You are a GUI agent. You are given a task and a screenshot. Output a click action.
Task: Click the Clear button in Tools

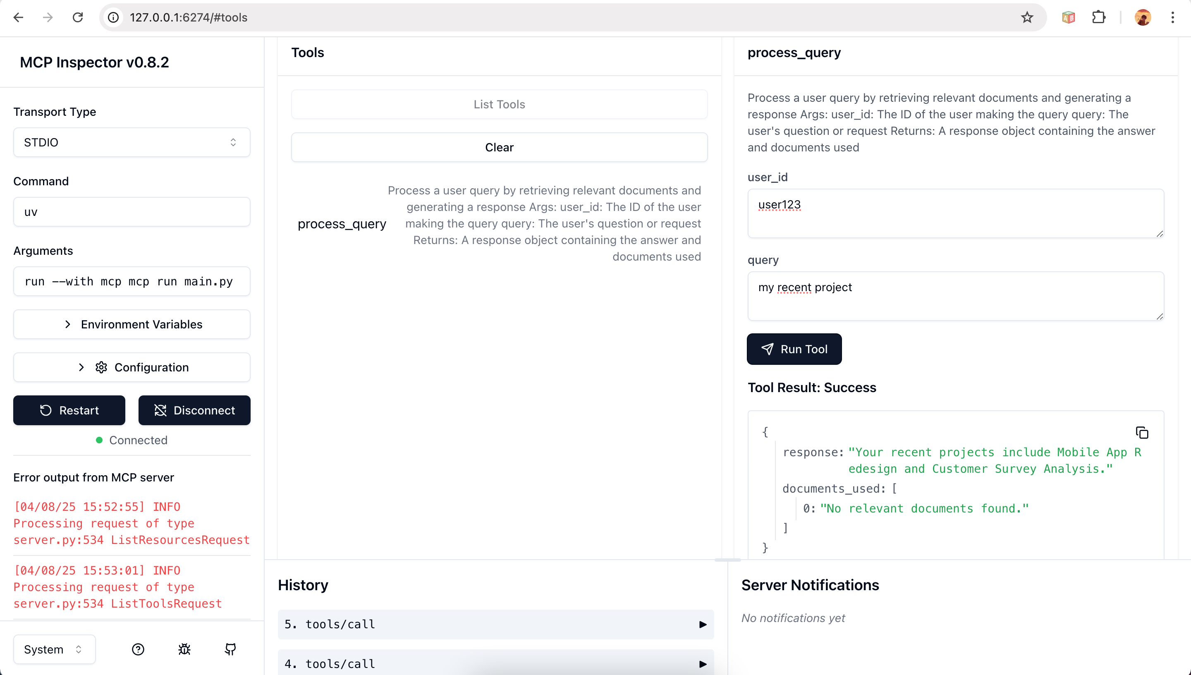click(x=499, y=147)
